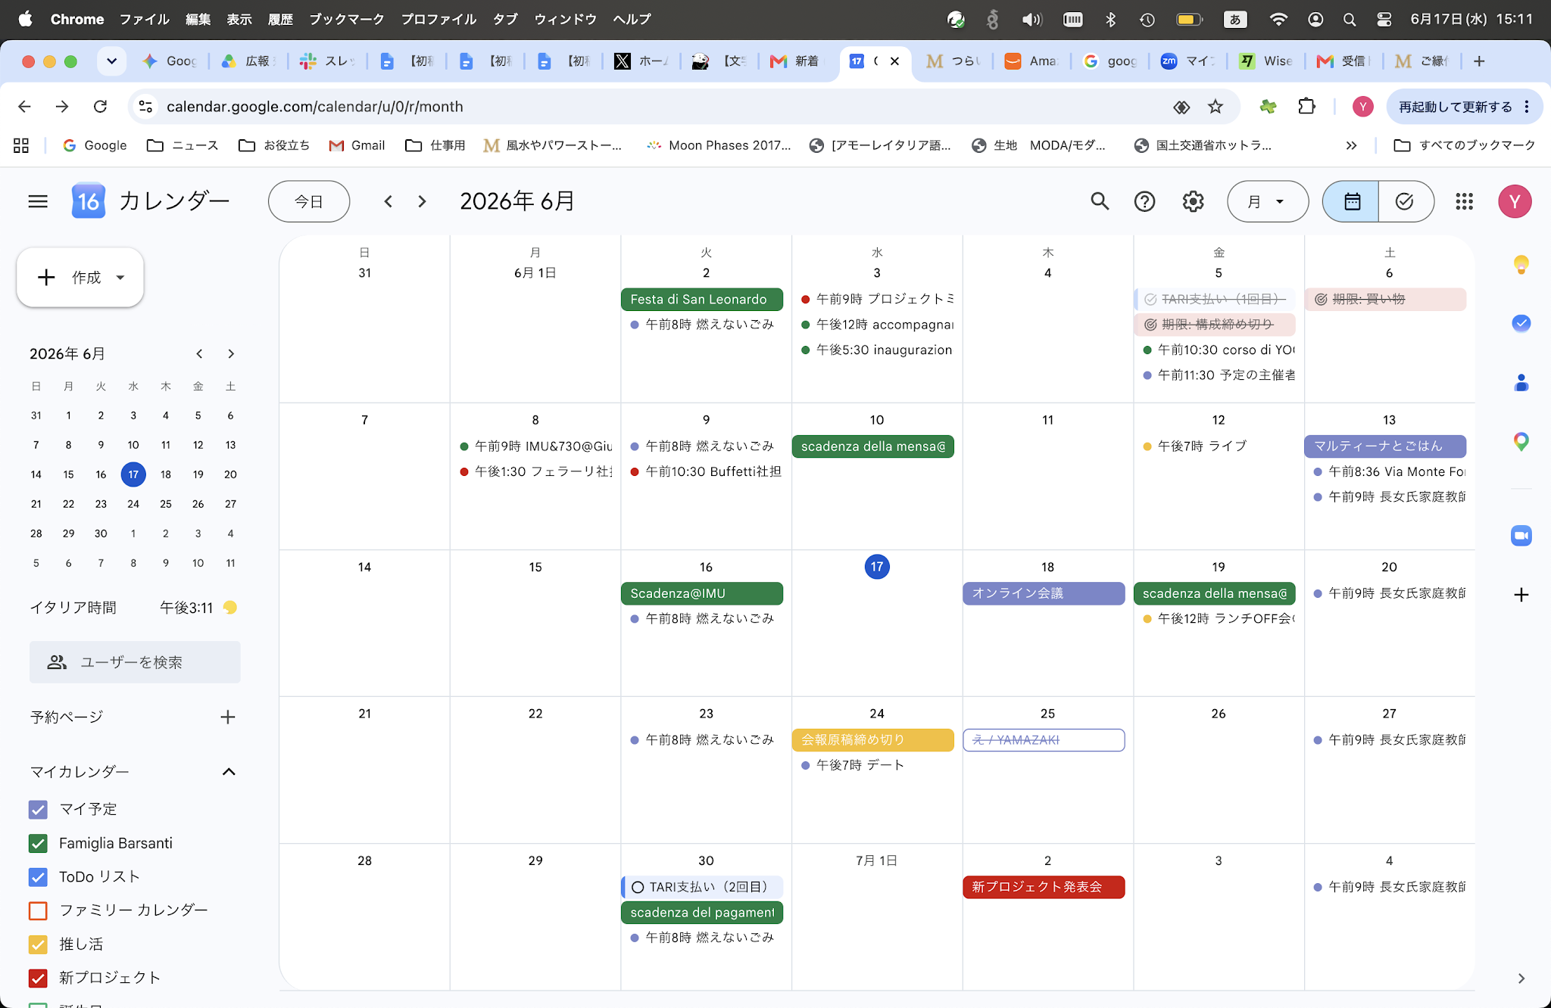Open Google apps grid launcher
The image size is (1551, 1008).
tap(1464, 201)
